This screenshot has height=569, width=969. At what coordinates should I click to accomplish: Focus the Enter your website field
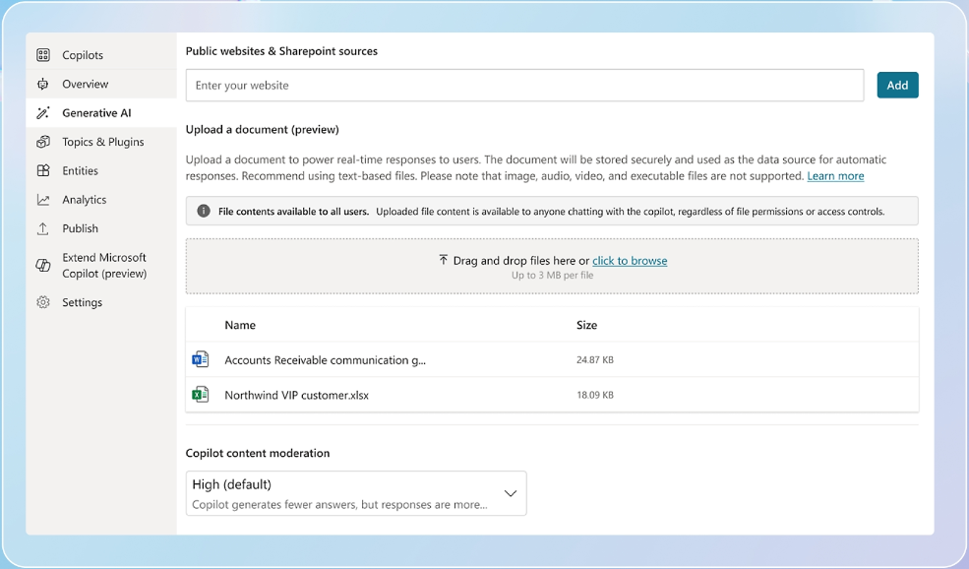click(x=524, y=86)
